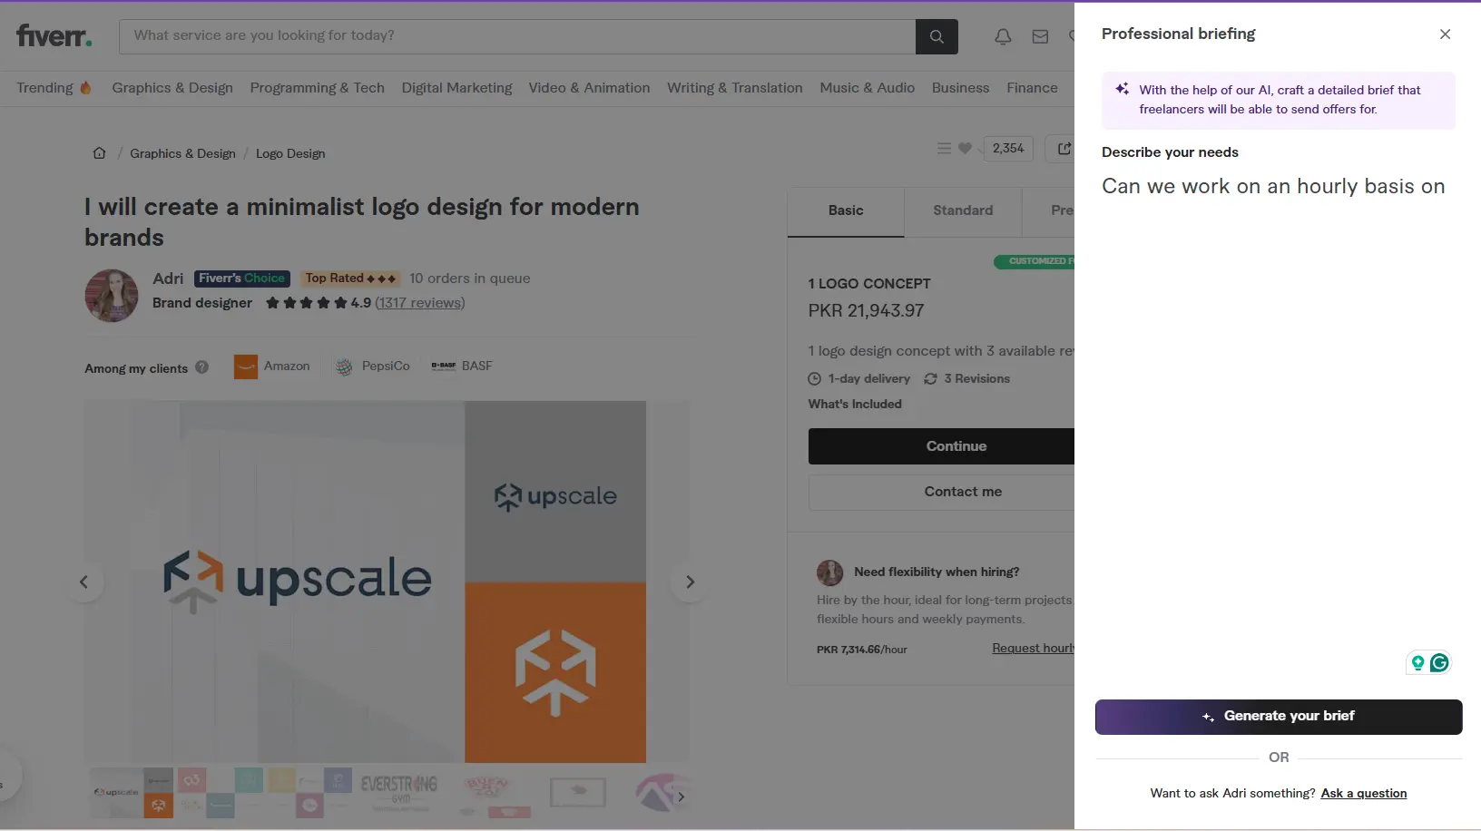
Task: Click the Fiverr logo
Action: tap(54, 36)
